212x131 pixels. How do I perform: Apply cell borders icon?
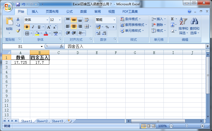(x=27, y=33)
